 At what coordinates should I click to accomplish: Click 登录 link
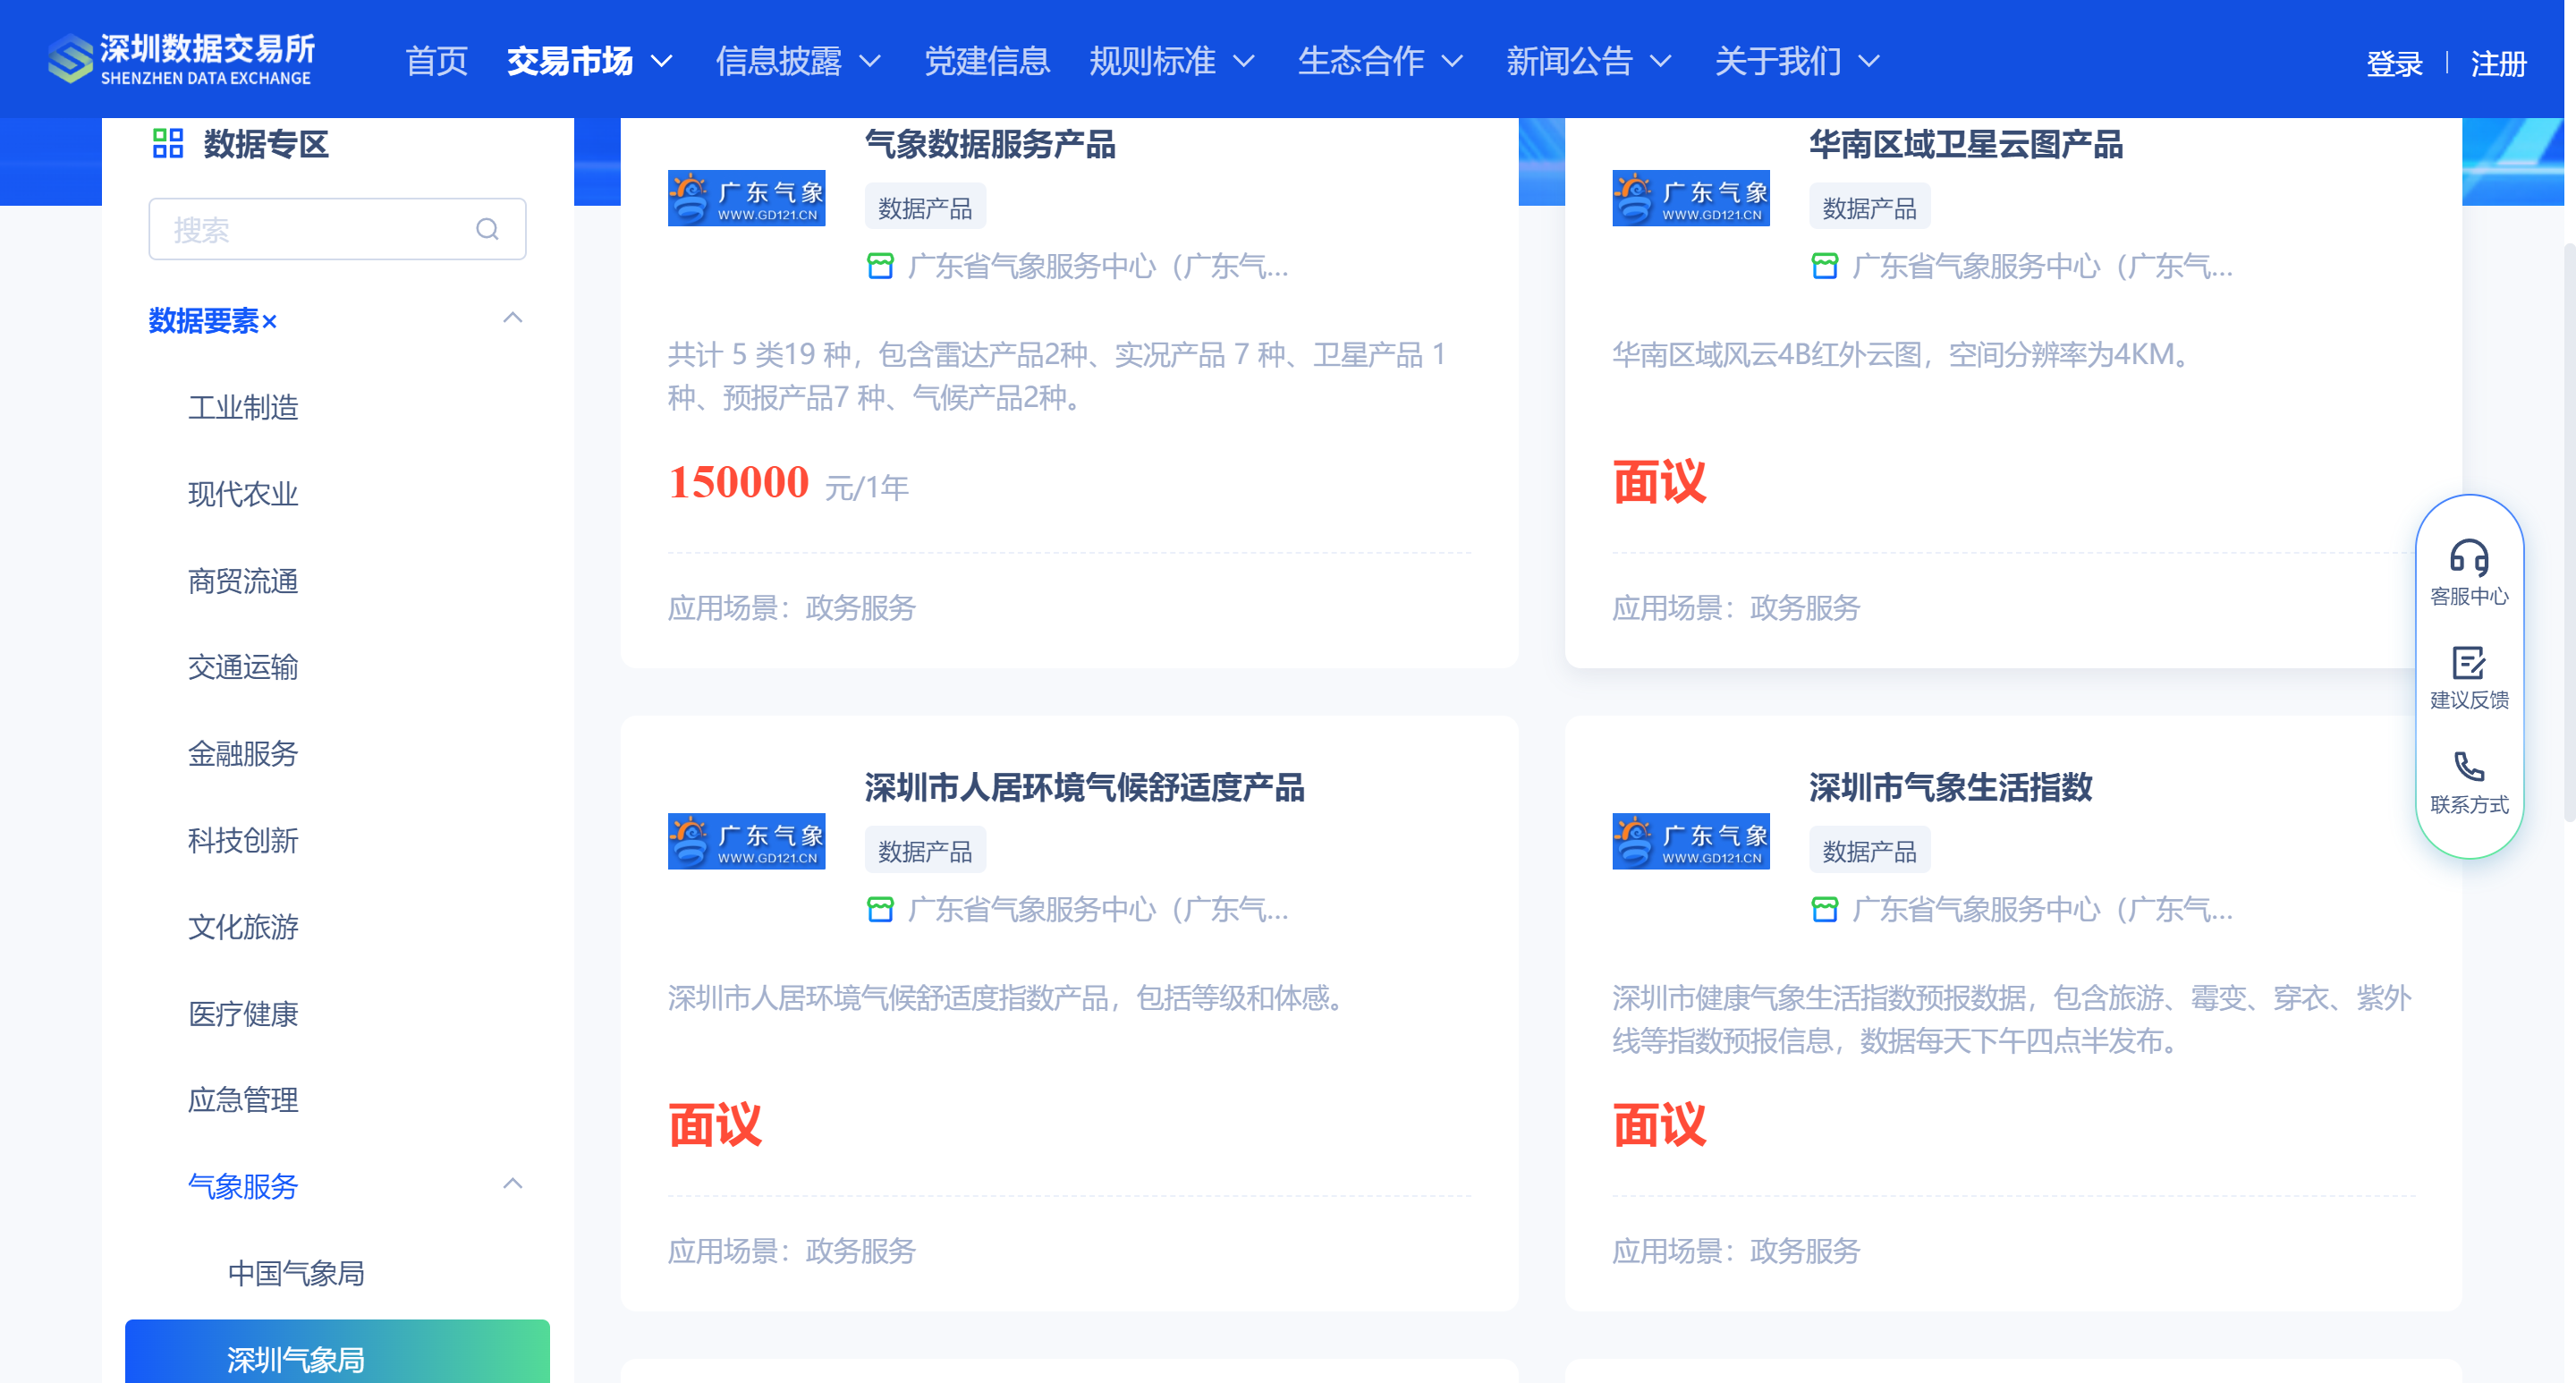click(x=2394, y=64)
